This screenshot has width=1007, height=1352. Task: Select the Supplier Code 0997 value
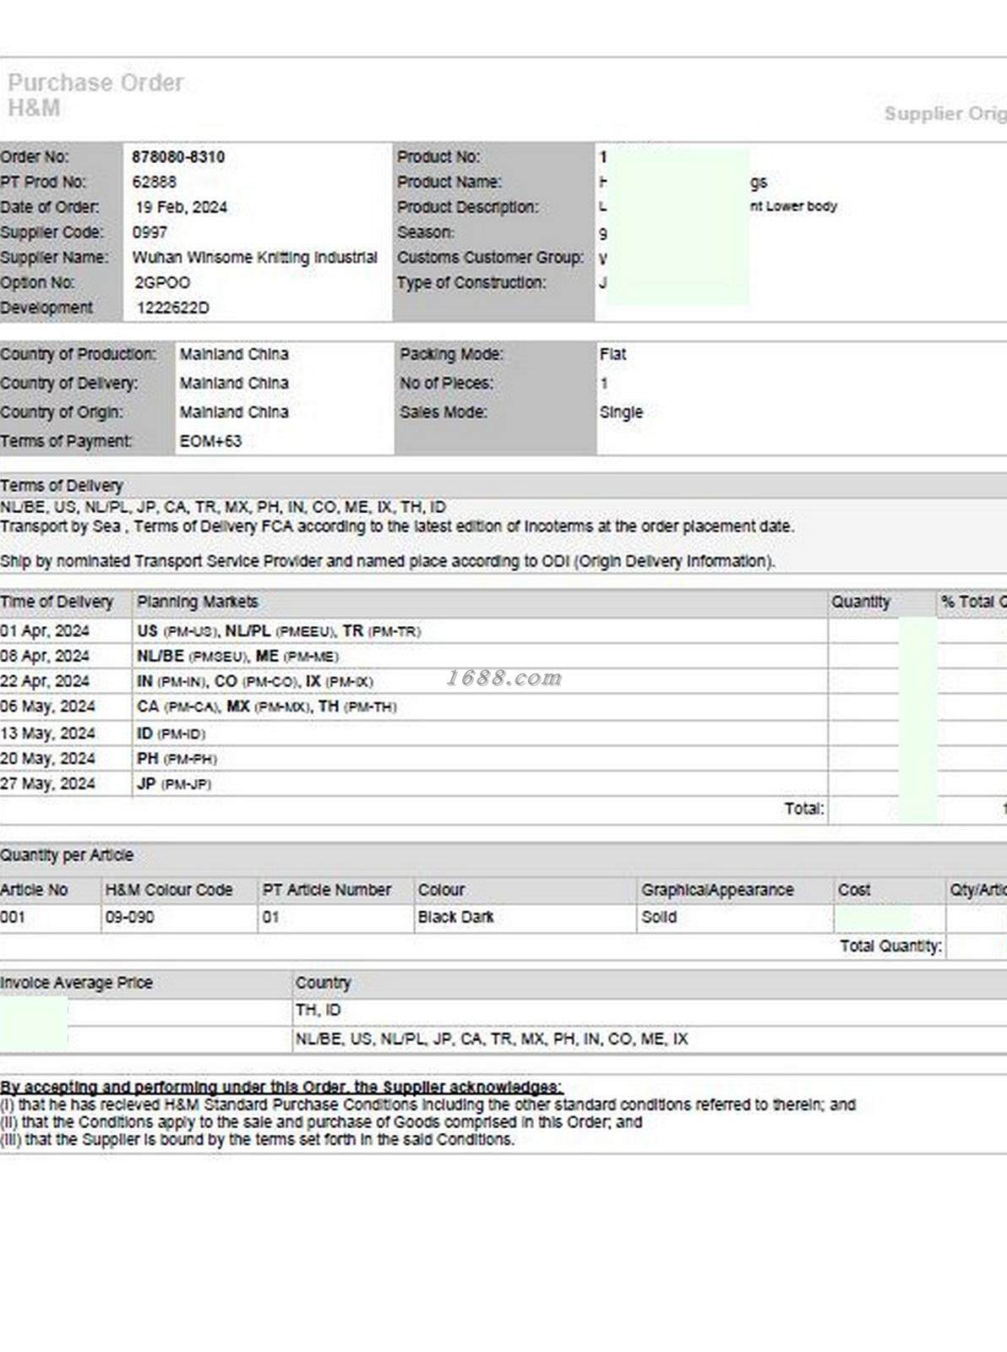click(x=150, y=232)
